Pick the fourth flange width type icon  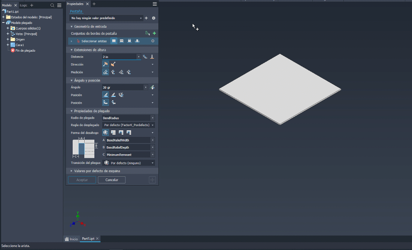tap(137, 41)
